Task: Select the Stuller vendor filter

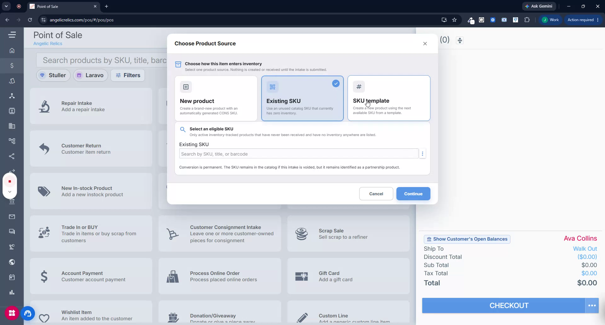Action: pos(53,75)
